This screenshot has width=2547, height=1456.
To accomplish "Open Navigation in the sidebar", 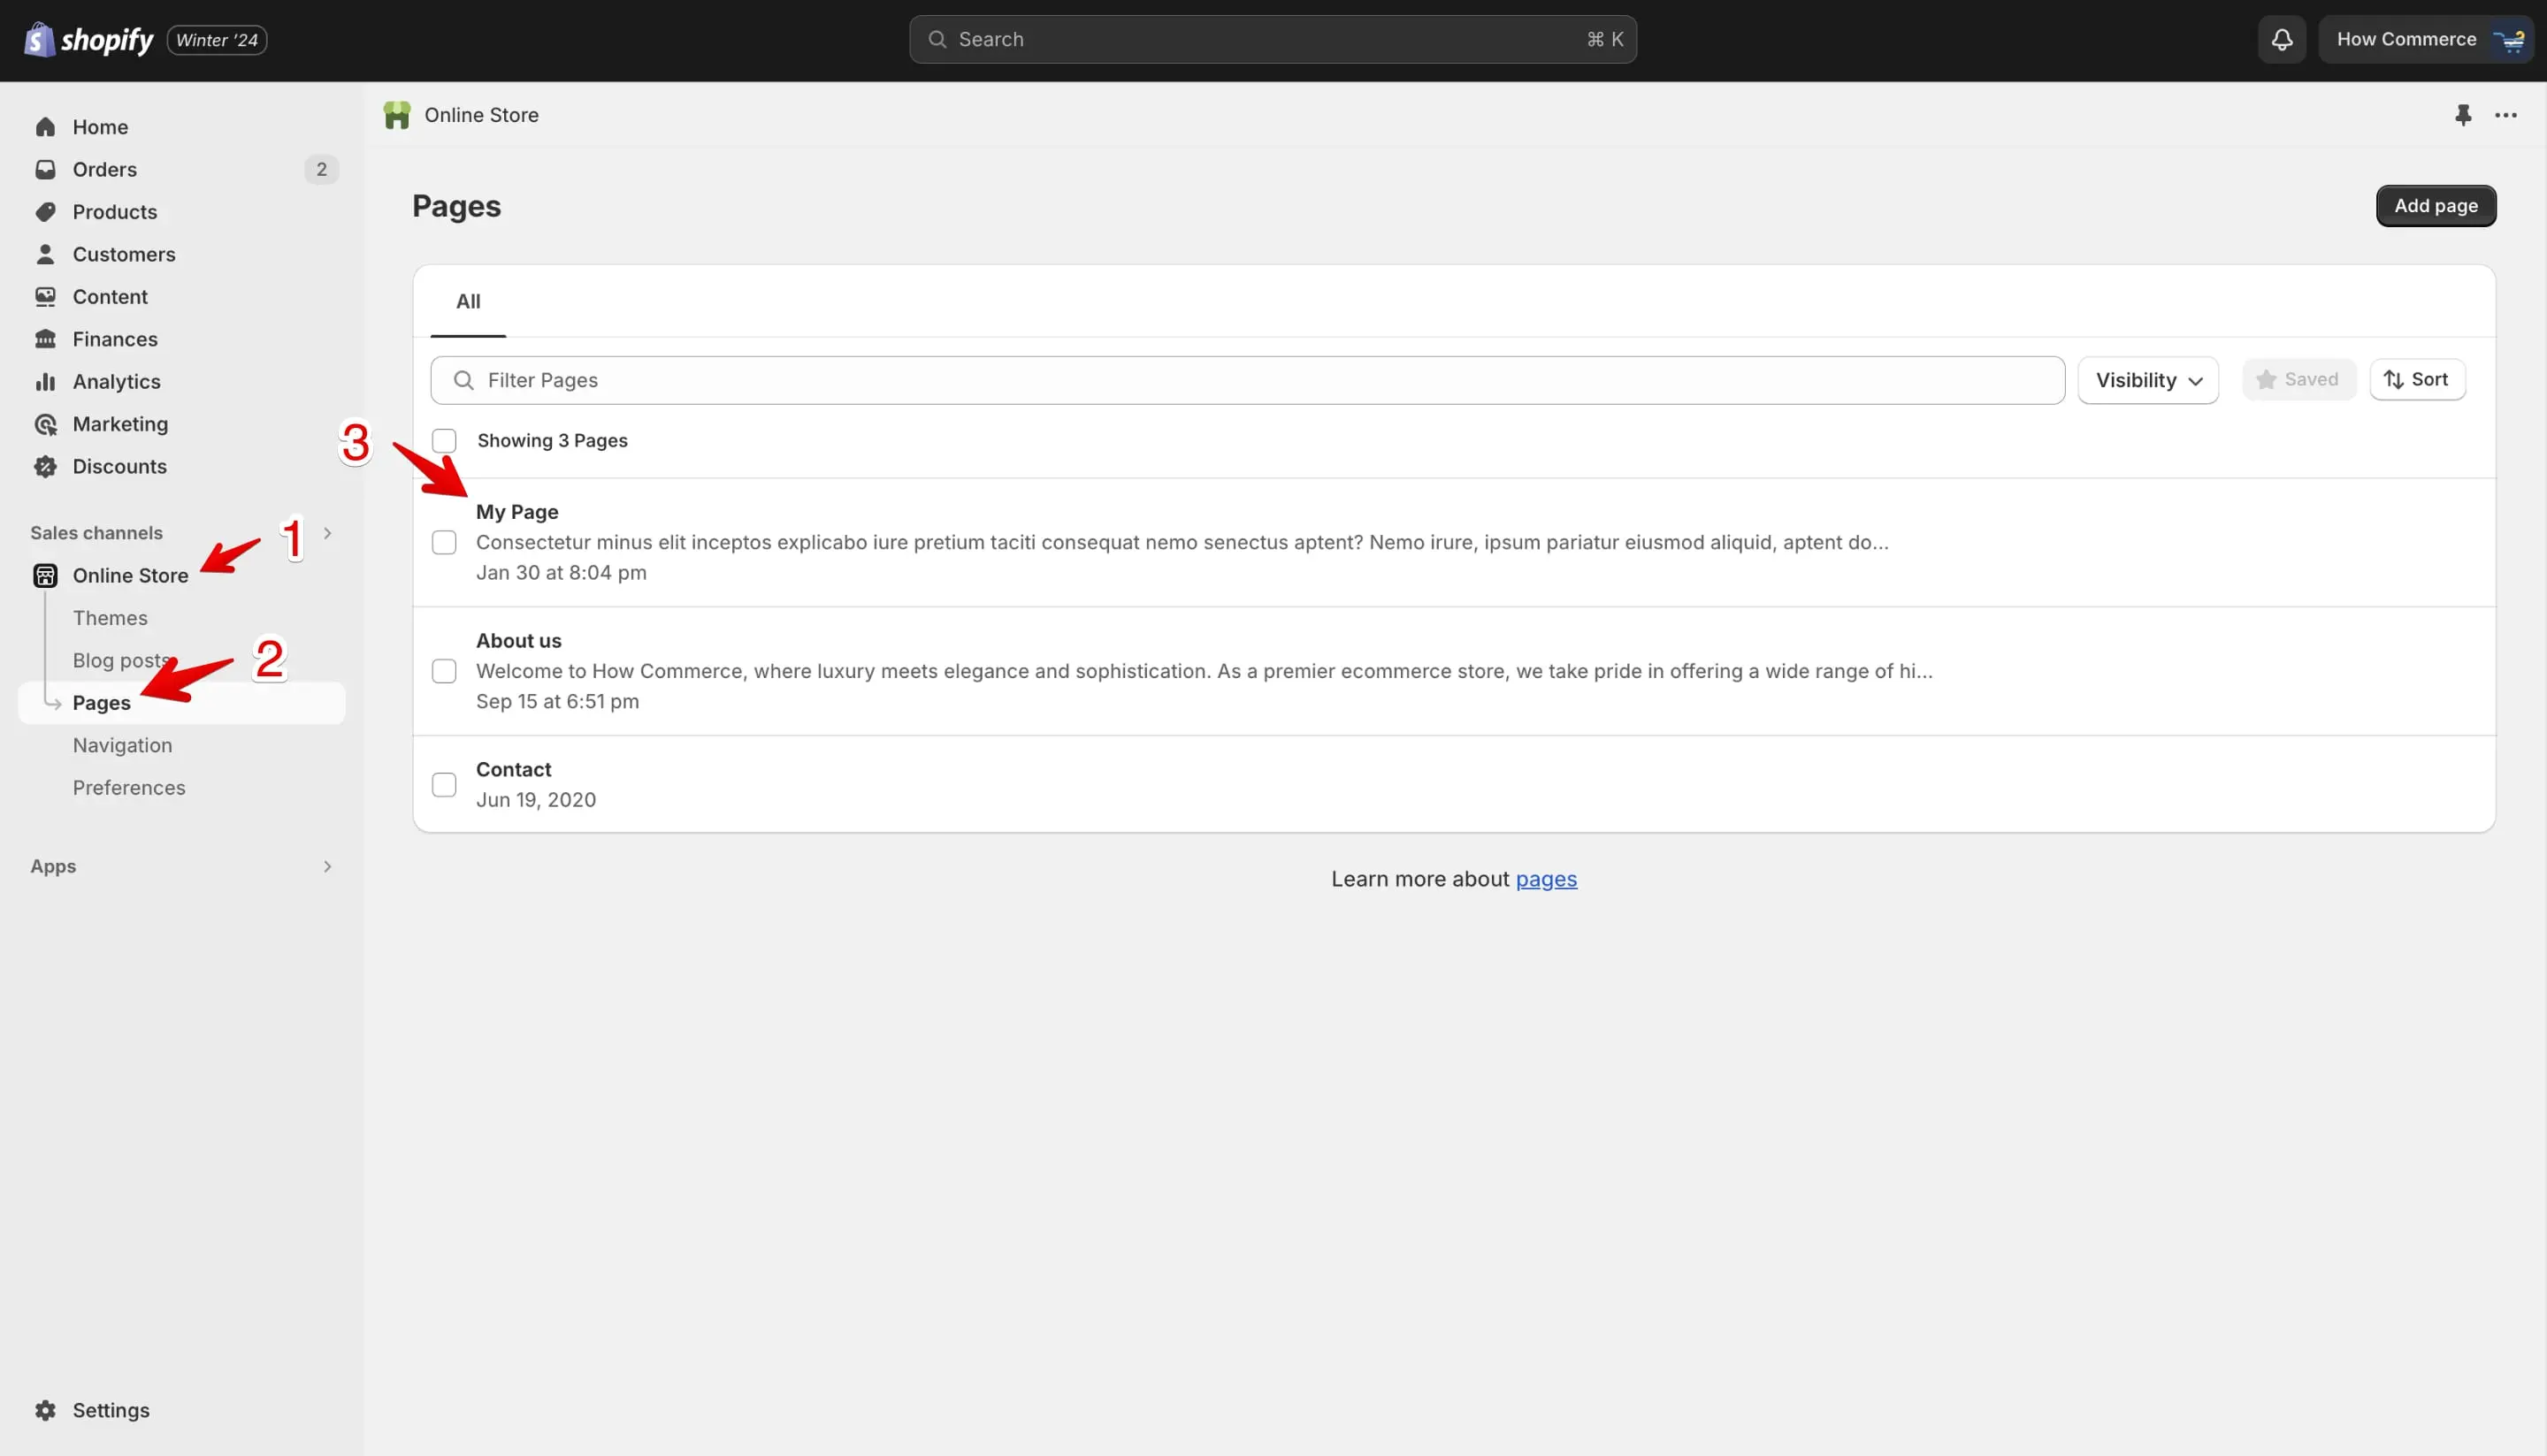I will [122, 746].
